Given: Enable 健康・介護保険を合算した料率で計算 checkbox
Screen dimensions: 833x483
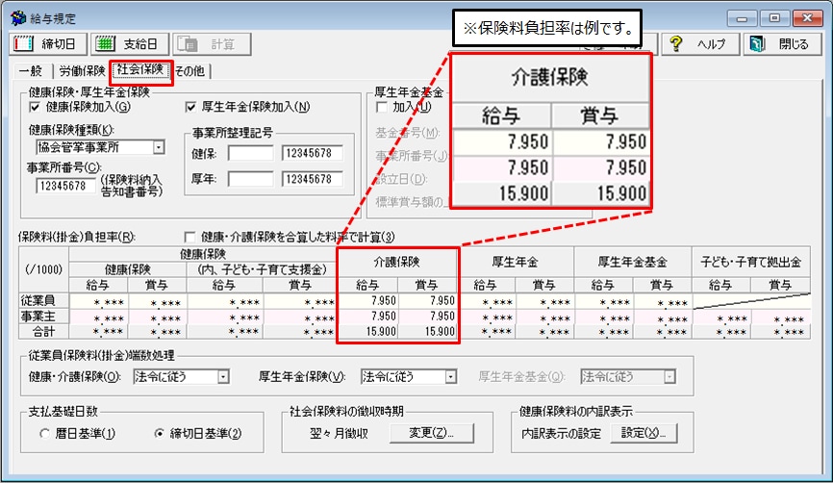Looking at the screenshot, I should 189,237.
